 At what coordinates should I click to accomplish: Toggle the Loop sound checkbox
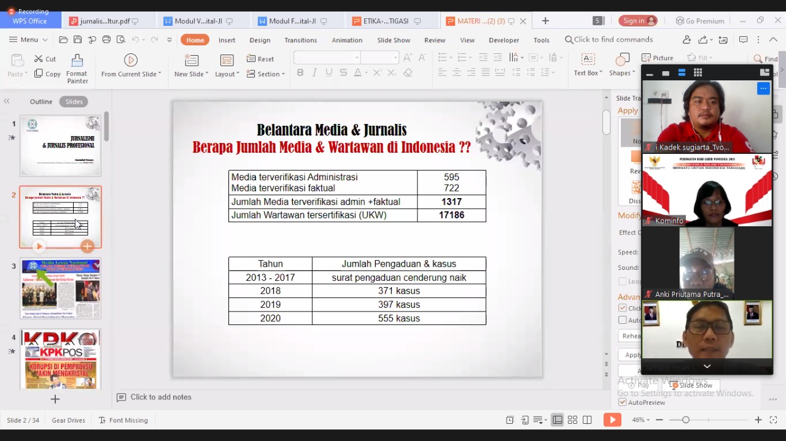point(623,282)
